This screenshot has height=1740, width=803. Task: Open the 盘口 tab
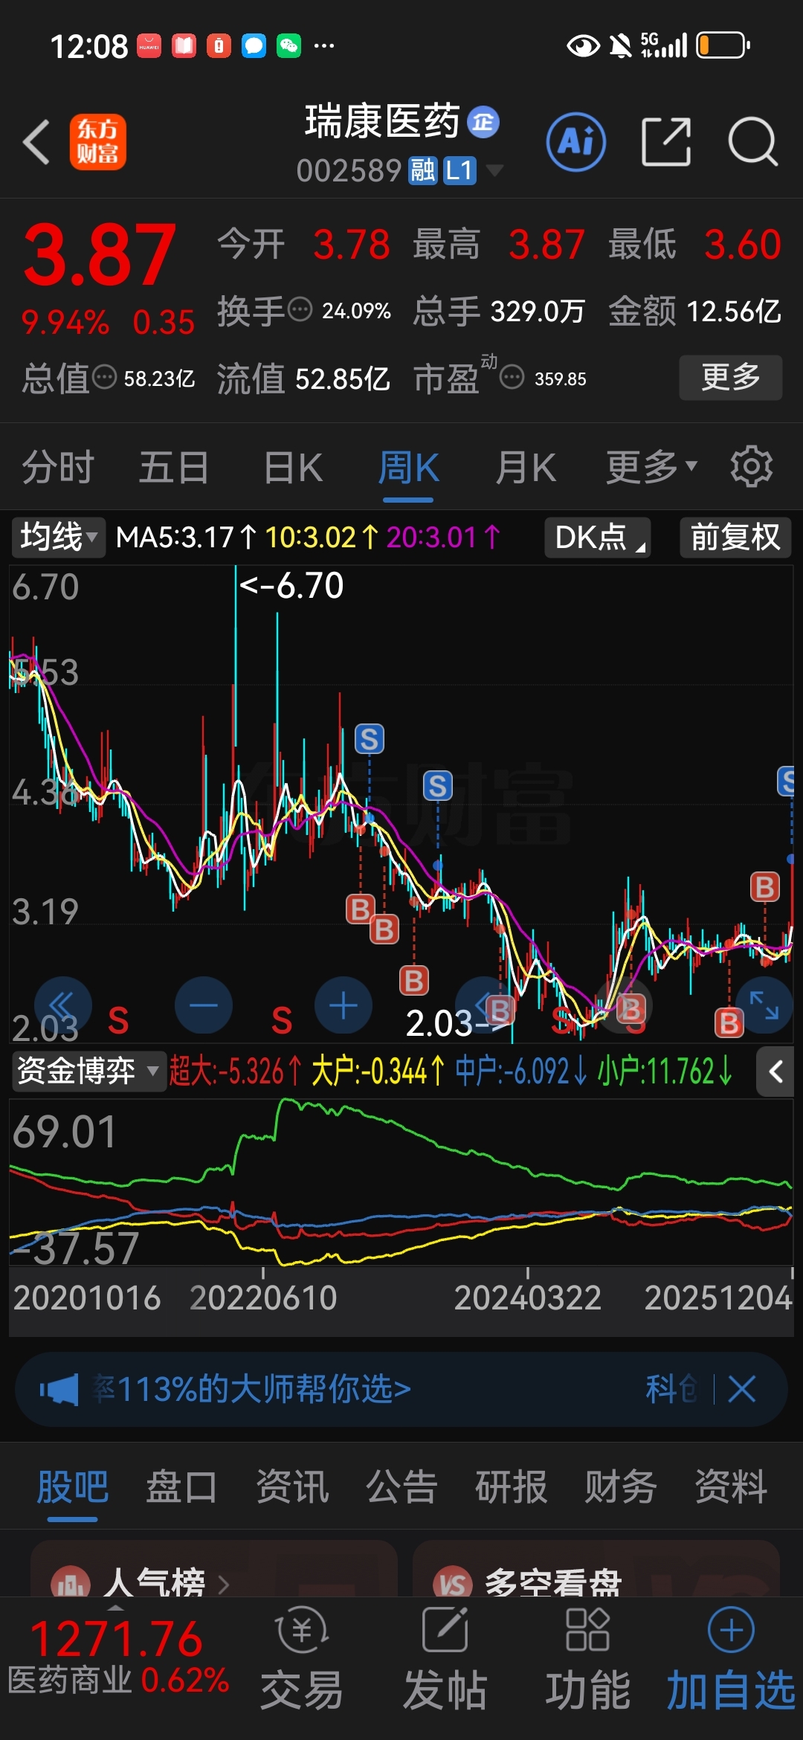181,1487
